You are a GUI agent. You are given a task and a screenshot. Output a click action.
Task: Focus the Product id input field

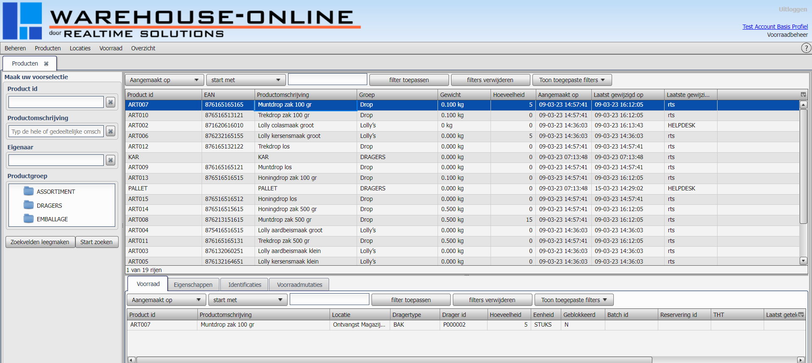point(56,102)
